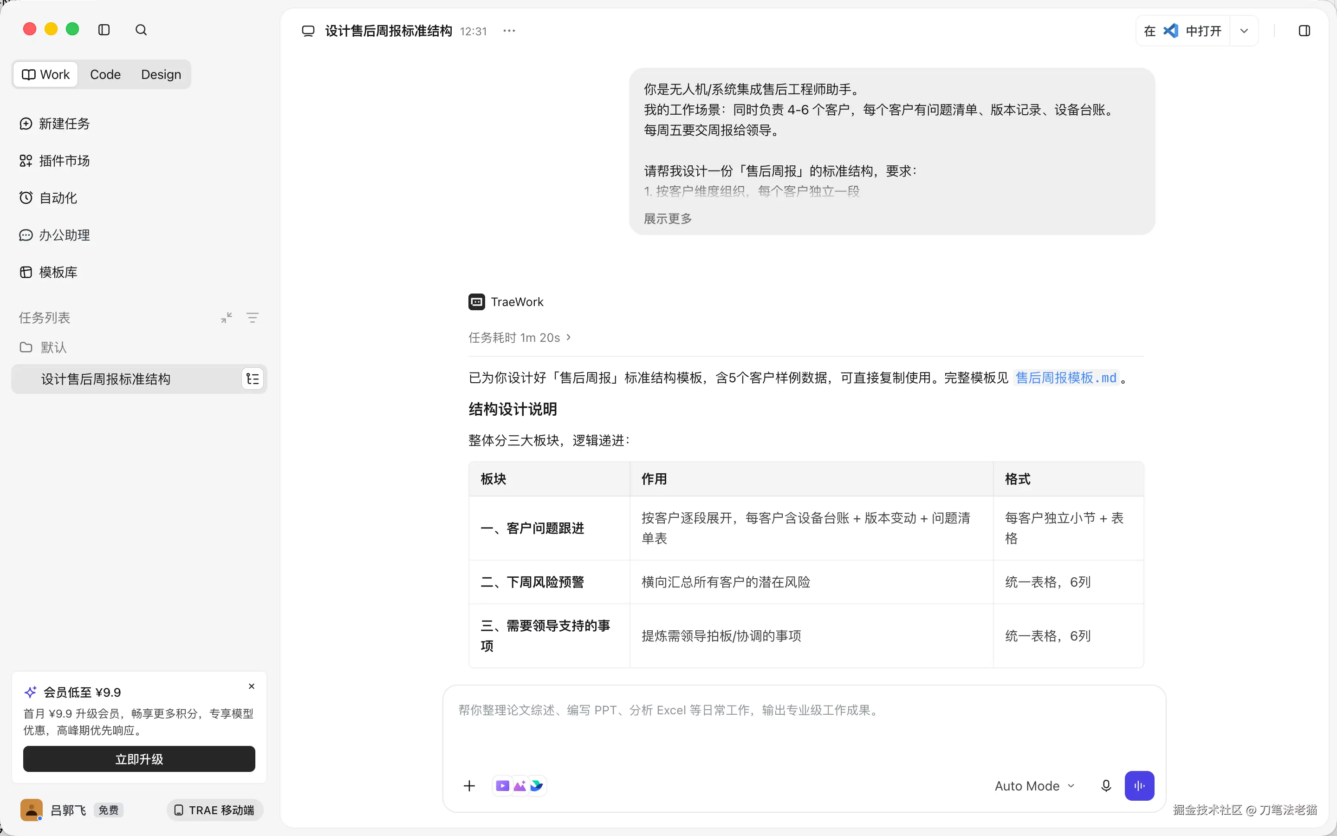Click the 免费 plan badge
The image size is (1337, 836).
pos(108,810)
